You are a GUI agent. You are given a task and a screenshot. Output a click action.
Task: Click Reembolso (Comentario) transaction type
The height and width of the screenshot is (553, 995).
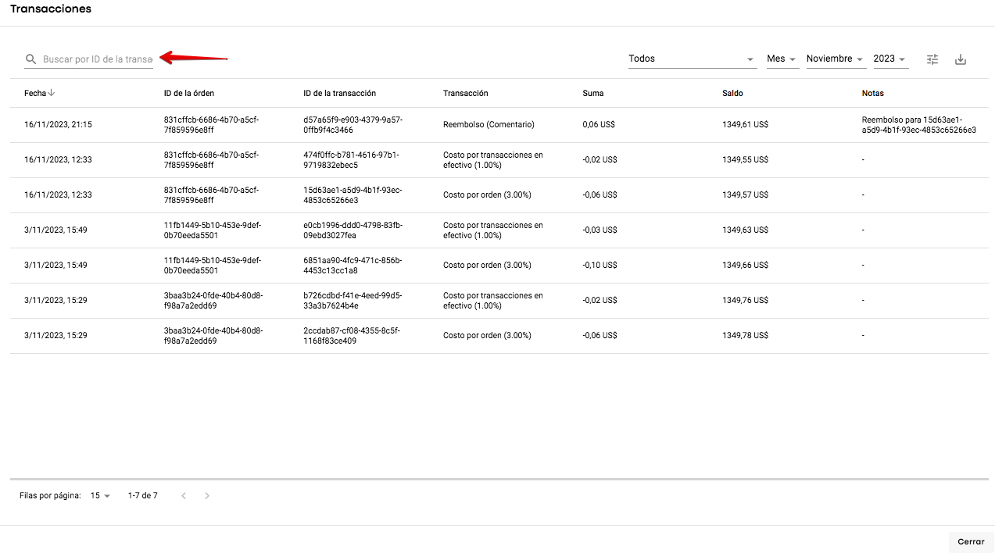[x=489, y=124]
